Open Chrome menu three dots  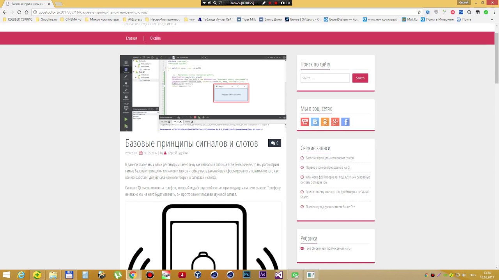click(494, 12)
